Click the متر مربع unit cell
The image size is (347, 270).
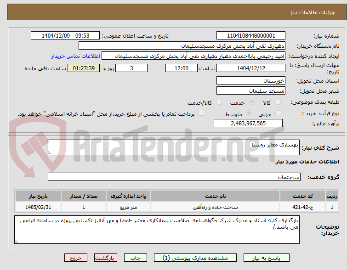(128, 207)
